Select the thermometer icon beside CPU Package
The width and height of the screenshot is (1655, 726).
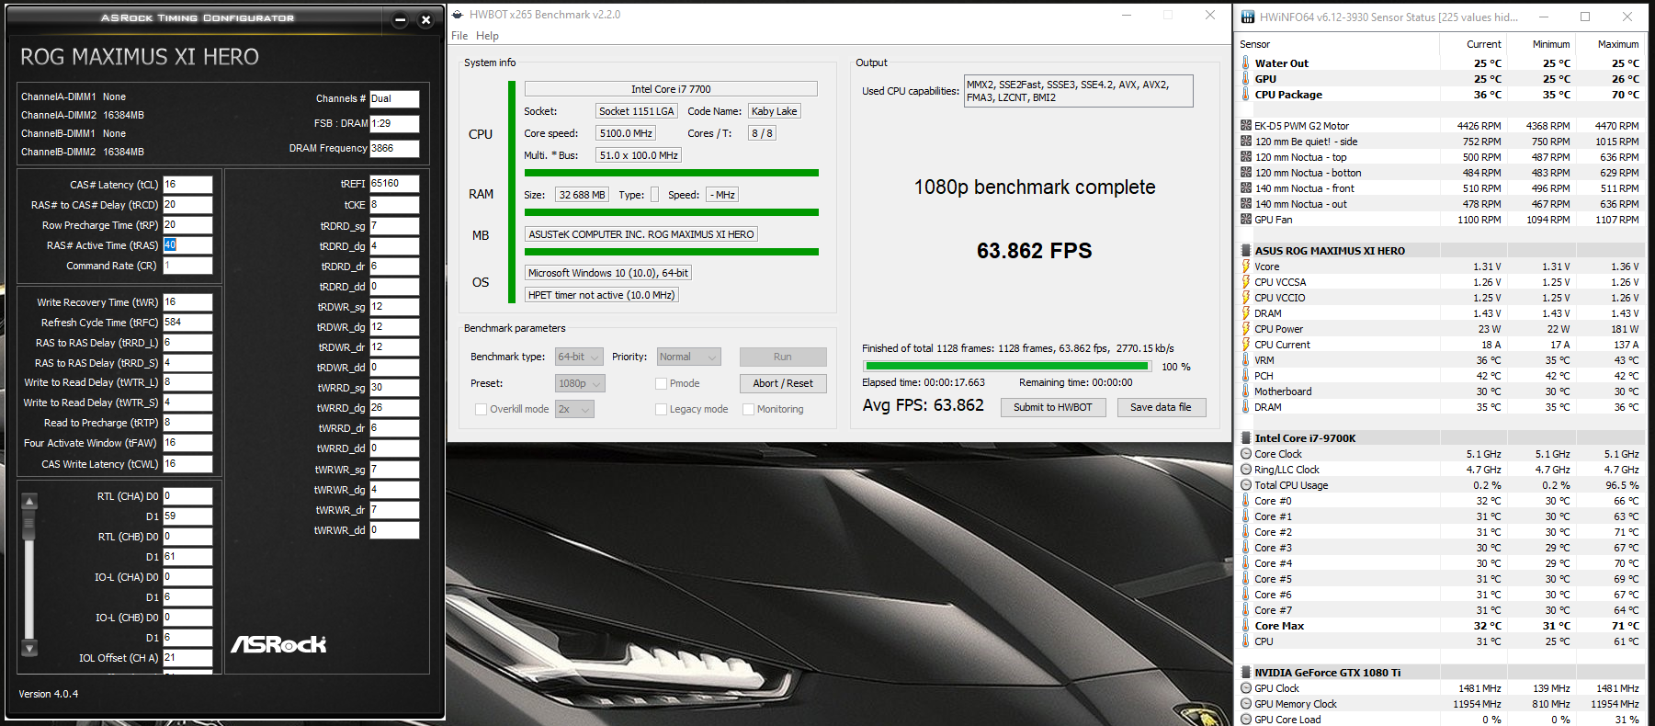[1246, 94]
